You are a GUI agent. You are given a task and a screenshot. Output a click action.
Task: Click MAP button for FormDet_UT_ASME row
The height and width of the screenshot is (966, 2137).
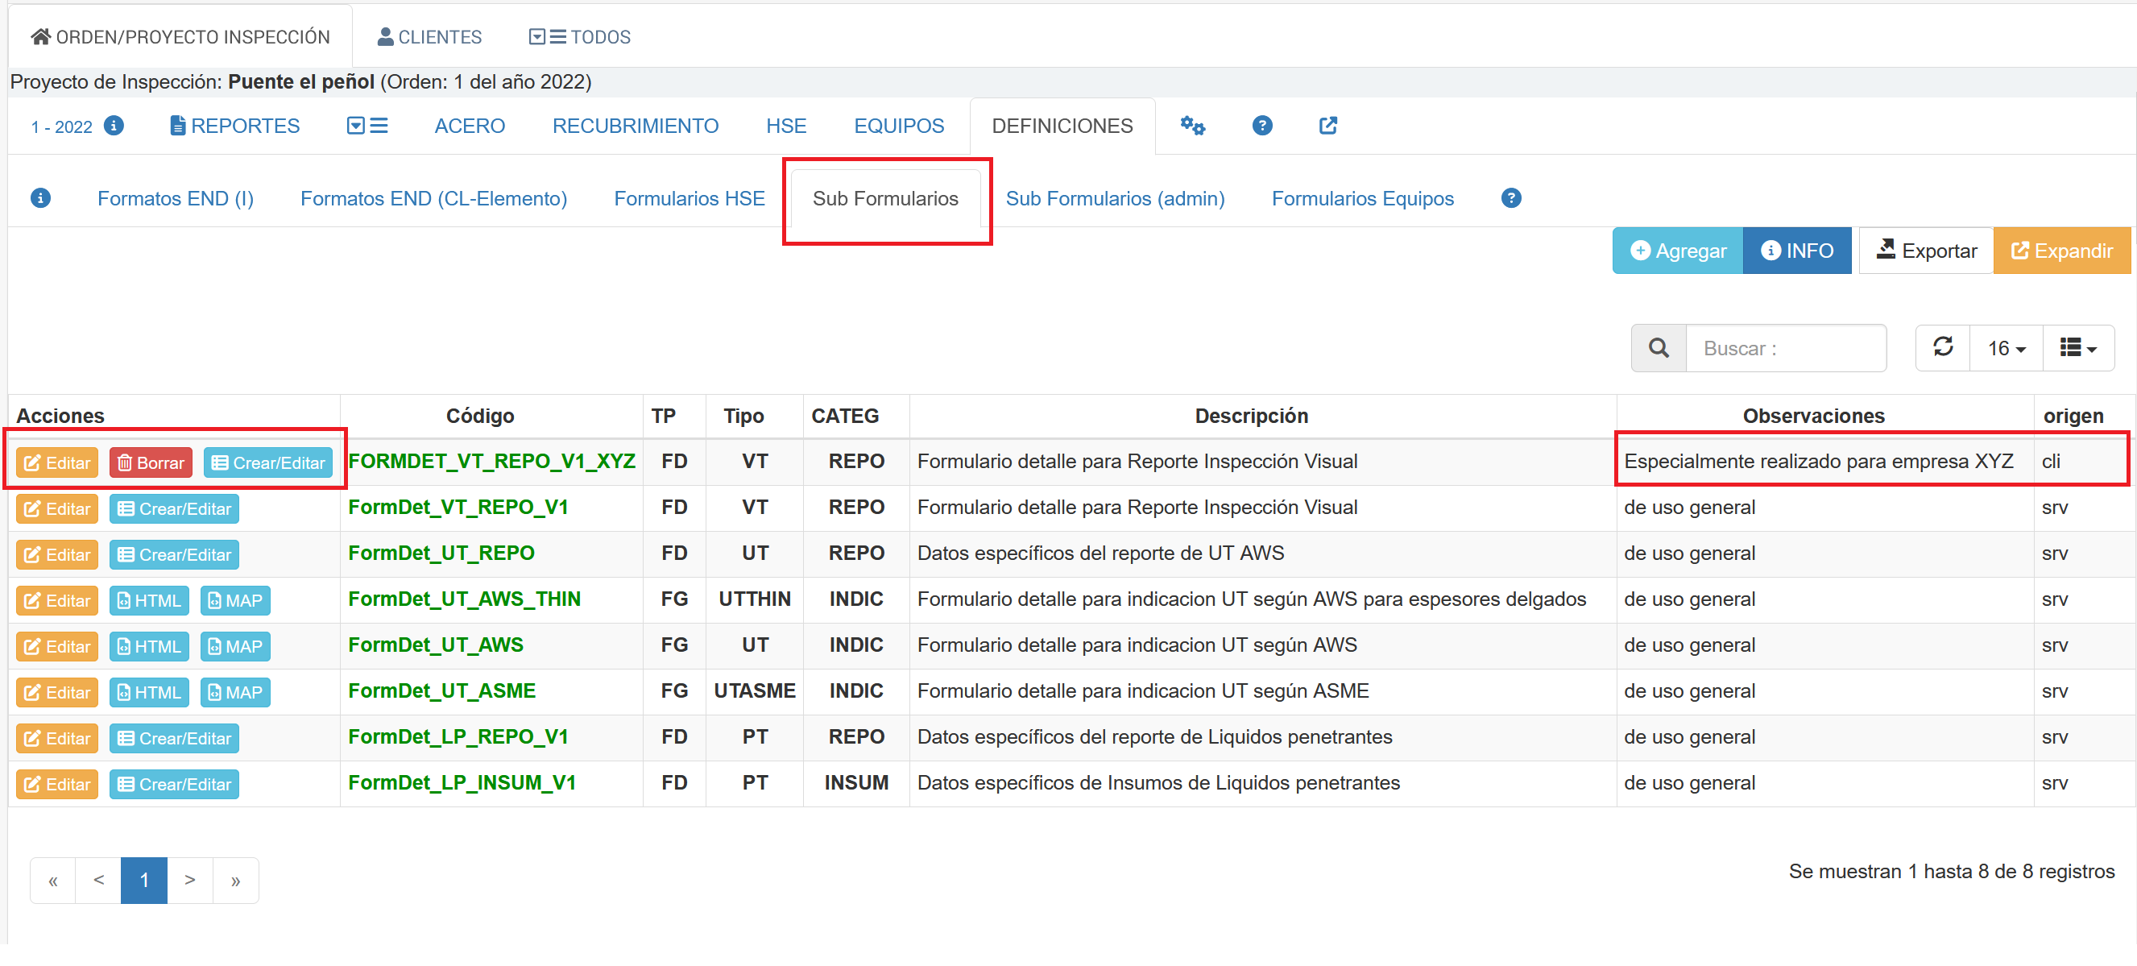[234, 693]
